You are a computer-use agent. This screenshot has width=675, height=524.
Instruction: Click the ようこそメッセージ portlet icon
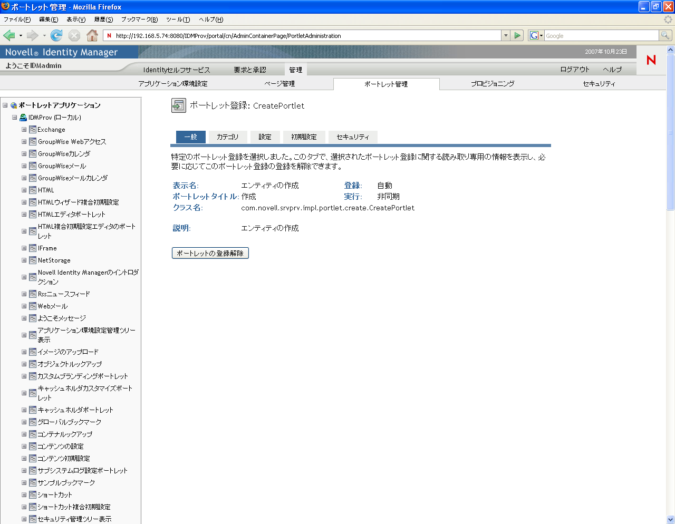33,318
